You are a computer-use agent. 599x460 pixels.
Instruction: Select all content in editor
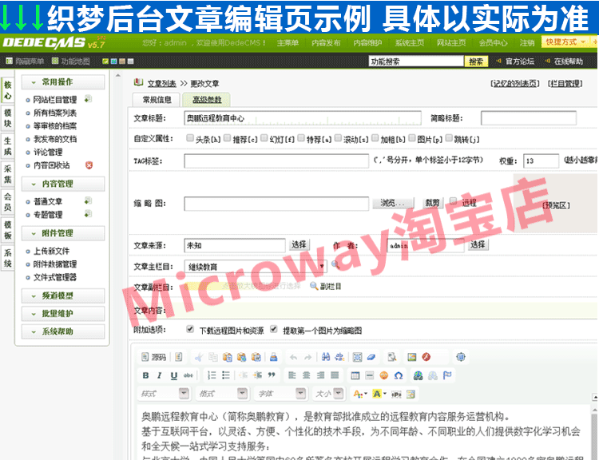click(357, 357)
